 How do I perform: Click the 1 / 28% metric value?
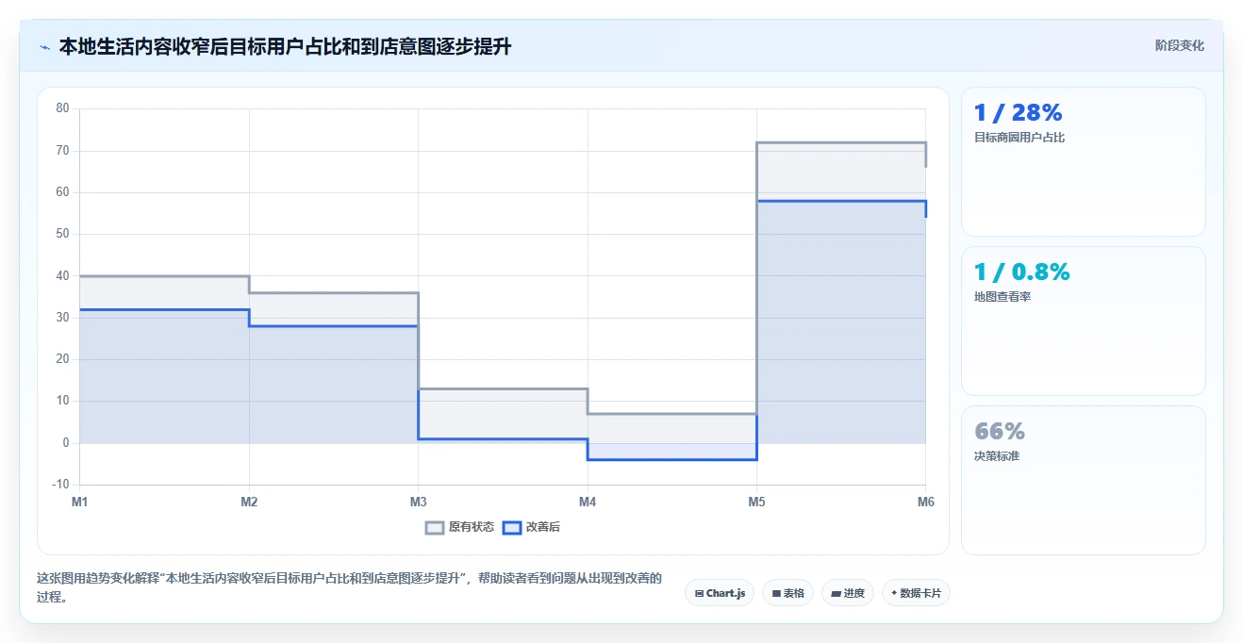tap(1019, 112)
